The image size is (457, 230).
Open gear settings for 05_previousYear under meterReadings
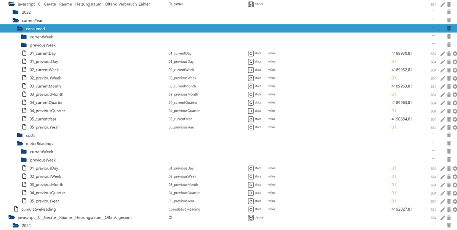click(454, 201)
